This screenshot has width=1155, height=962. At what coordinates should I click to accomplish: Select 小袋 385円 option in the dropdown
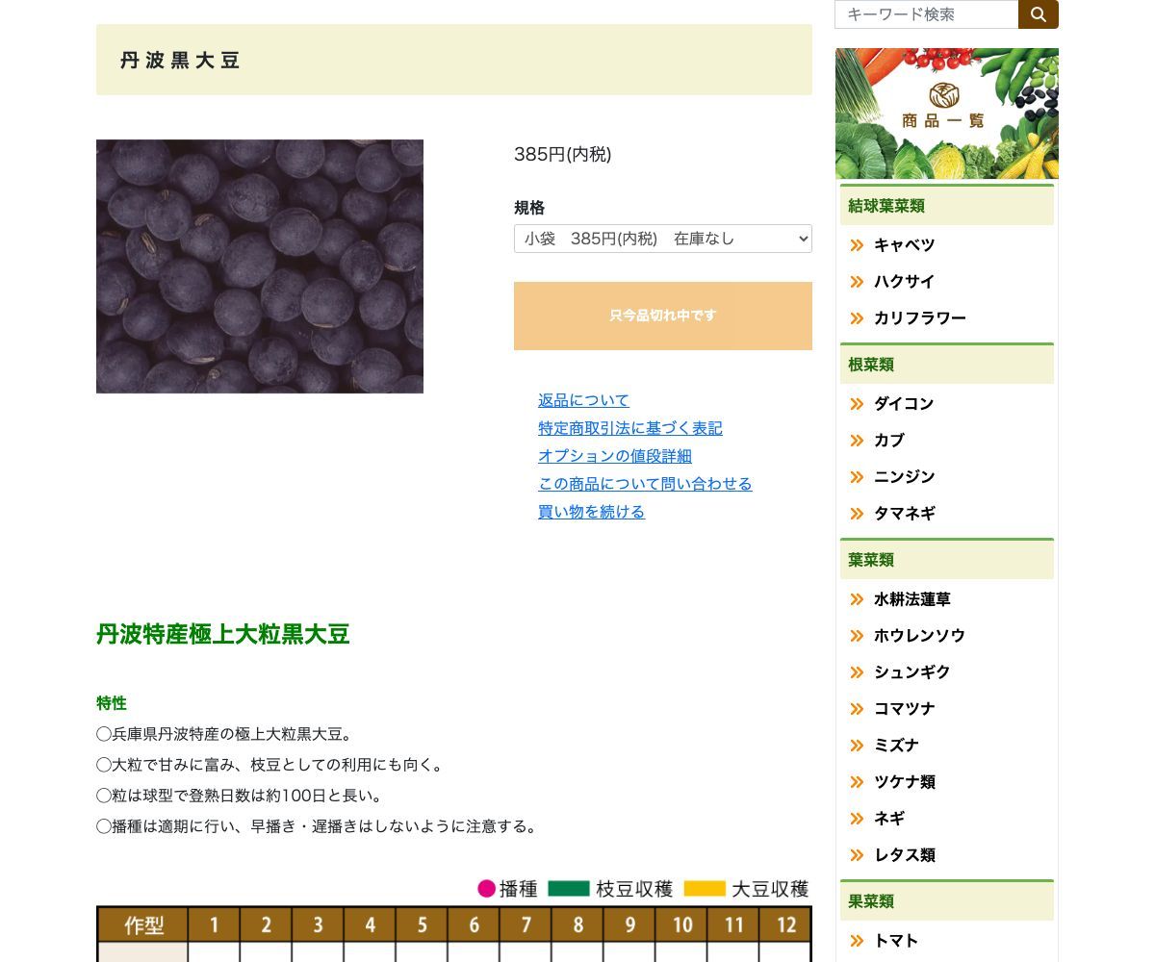pos(662,239)
